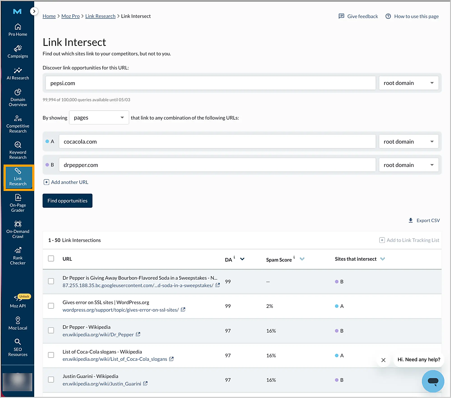Click the chat support bubble icon
451x398 pixels.
click(433, 381)
